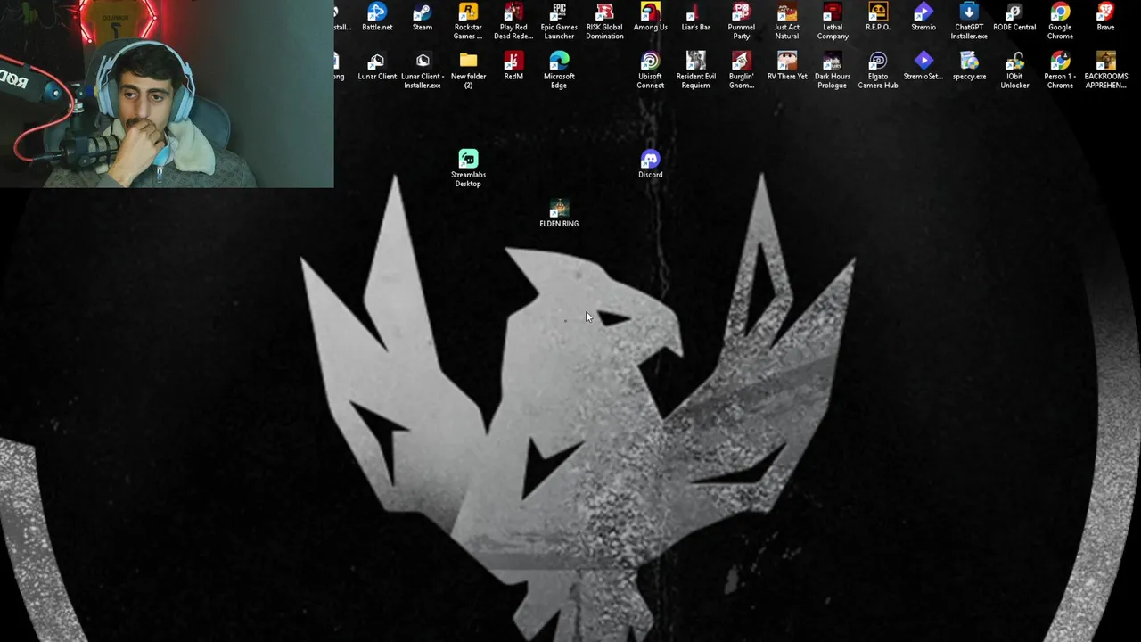The height and width of the screenshot is (642, 1141).
Task: Open Rockstar Games Launcher shortcut
Action: click(x=468, y=21)
